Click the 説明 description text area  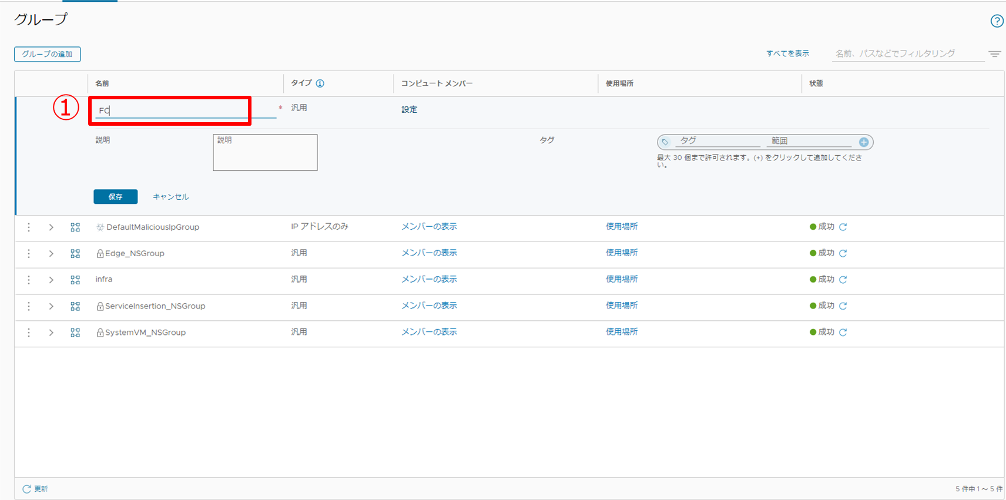coord(265,153)
